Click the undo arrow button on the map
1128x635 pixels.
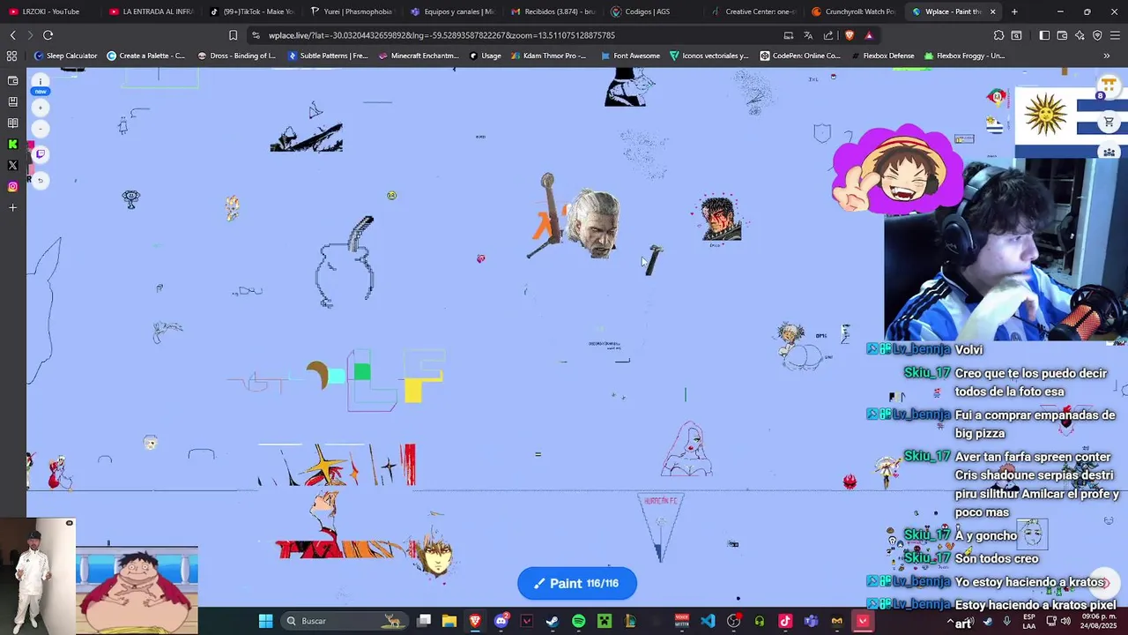[41, 180]
